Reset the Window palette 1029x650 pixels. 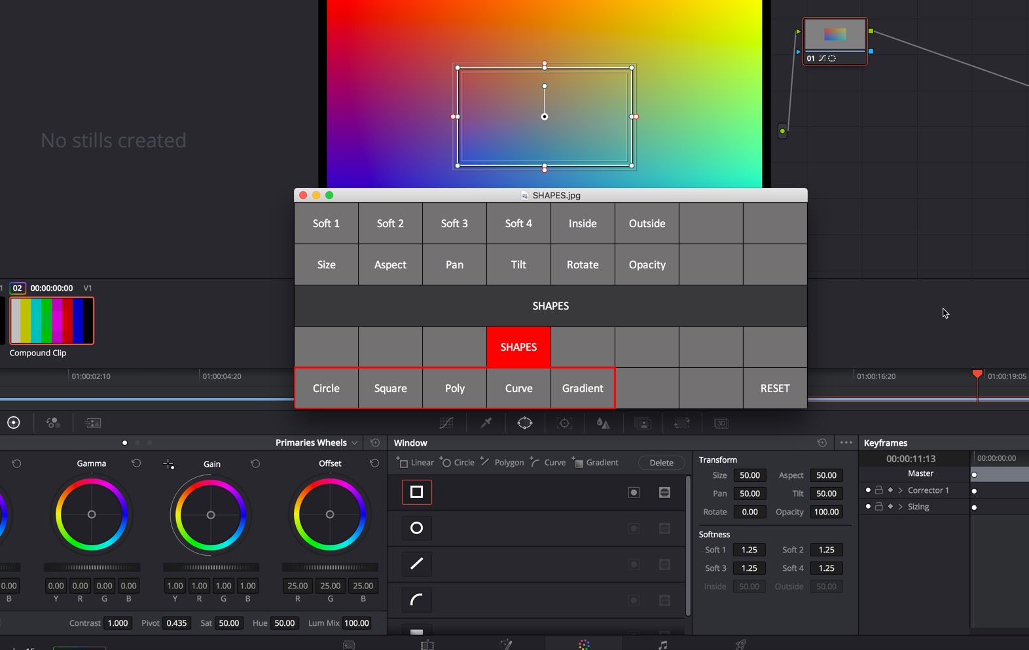[x=822, y=442]
